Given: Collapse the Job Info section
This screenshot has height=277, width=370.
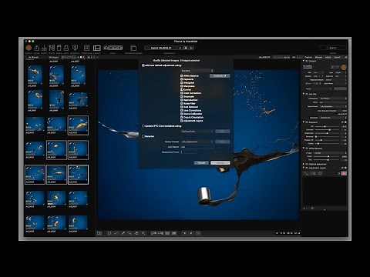Looking at the screenshot, I should [304, 94].
